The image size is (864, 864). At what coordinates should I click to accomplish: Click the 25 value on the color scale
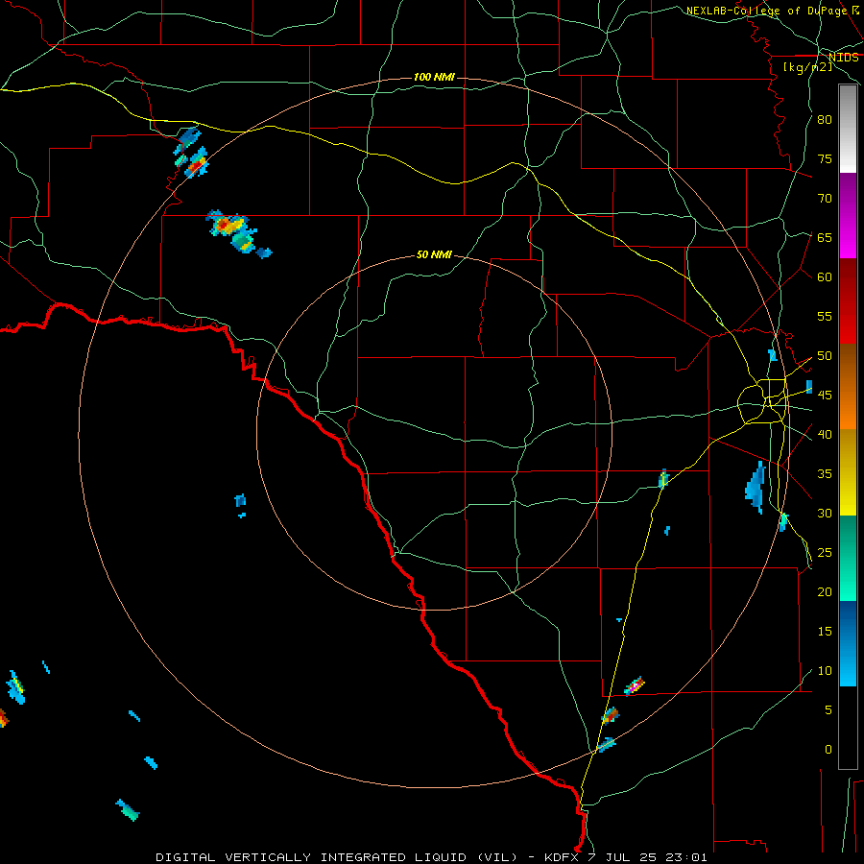tap(825, 553)
